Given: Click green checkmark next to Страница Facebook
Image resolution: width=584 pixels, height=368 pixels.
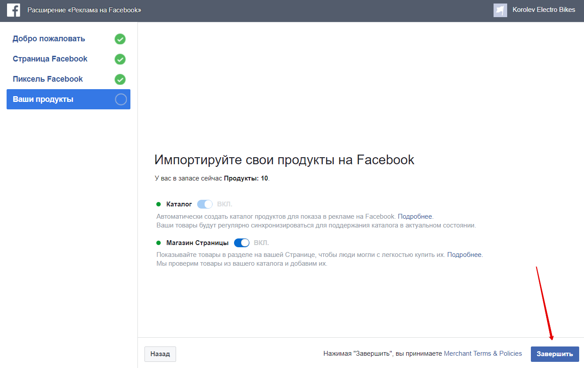Looking at the screenshot, I should pyautogui.click(x=120, y=59).
